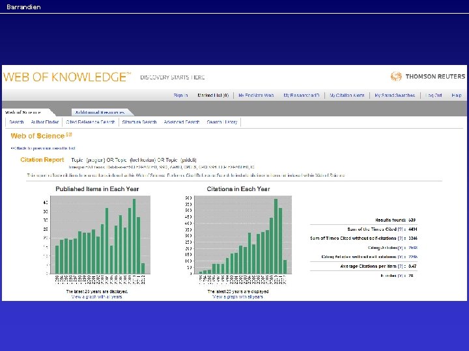Select Structure Search
469x351 pixels.
click(x=139, y=122)
